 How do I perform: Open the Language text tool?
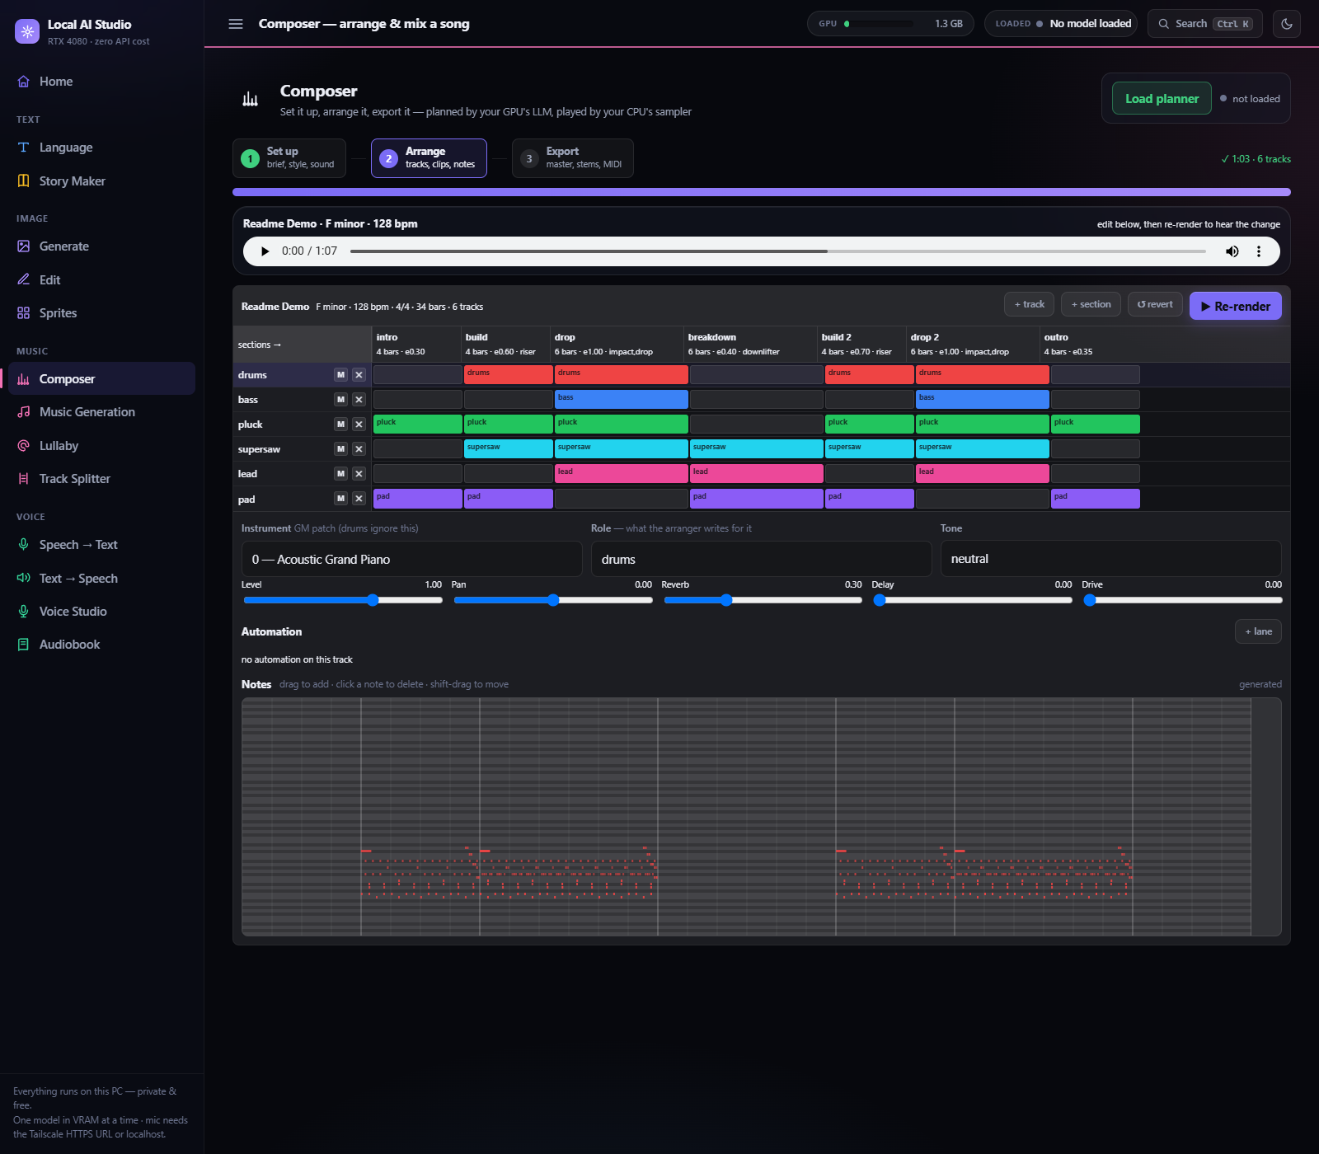click(x=101, y=148)
